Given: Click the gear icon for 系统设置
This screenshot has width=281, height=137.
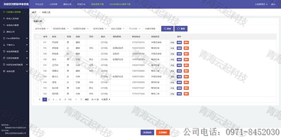Looking at the screenshot, I should pos(4,71).
